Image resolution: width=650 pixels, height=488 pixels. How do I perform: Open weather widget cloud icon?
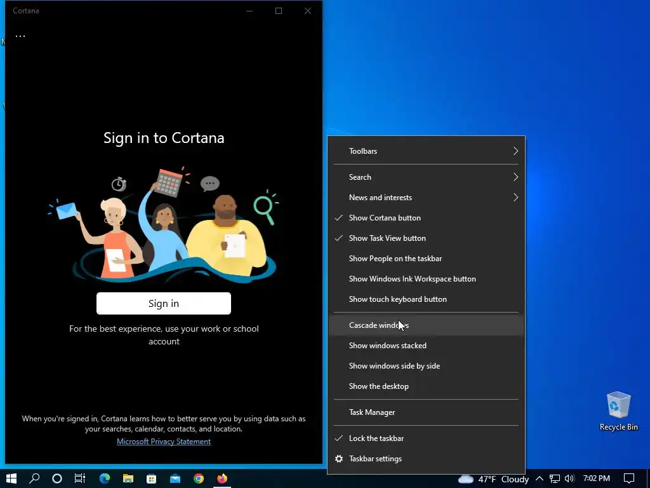[465, 479]
